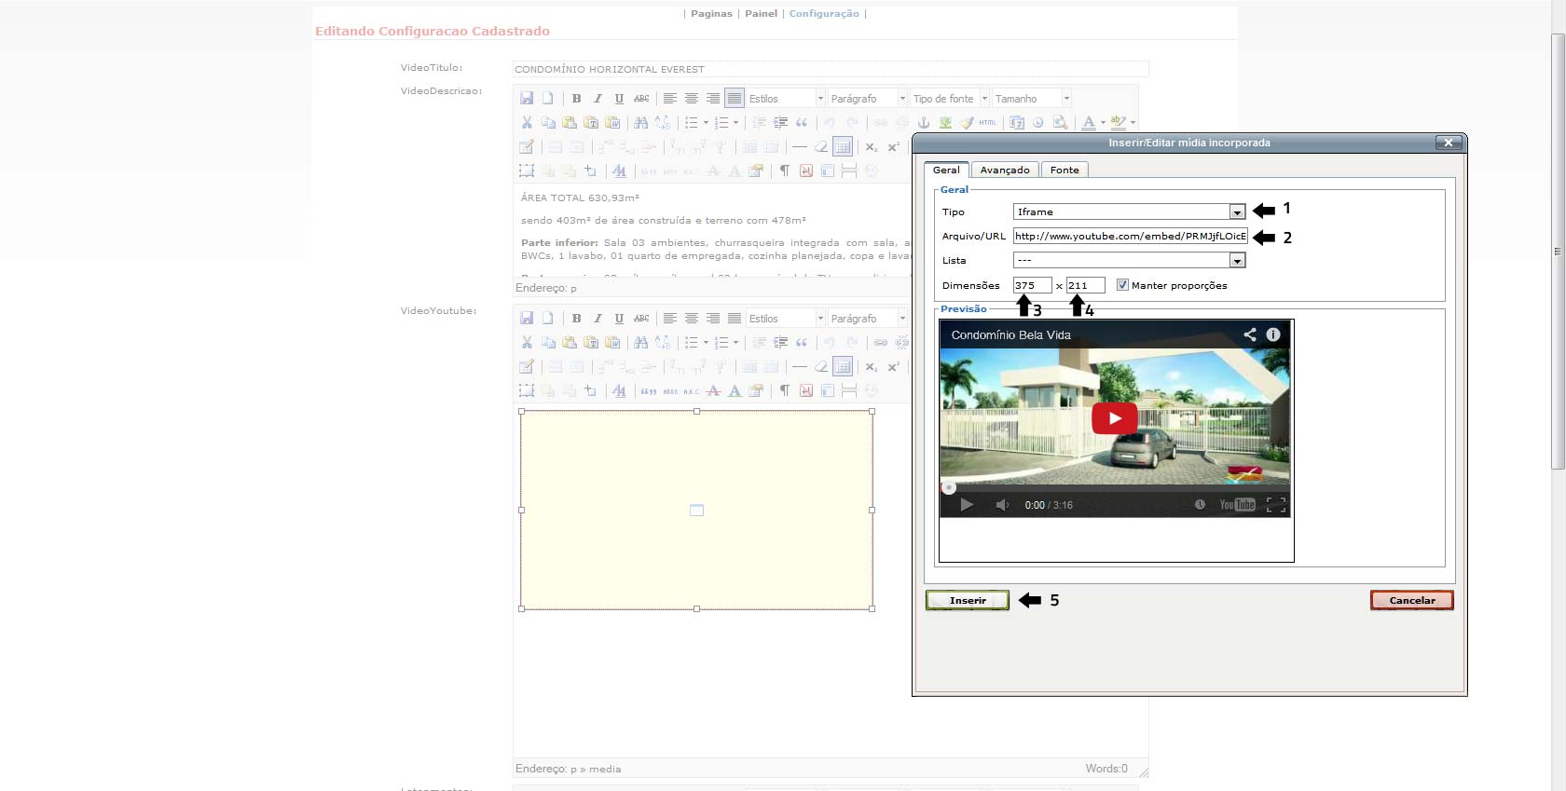Align text left in VideoDescricao editor
Image resolution: width=1566 pixels, height=791 pixels.
click(669, 98)
